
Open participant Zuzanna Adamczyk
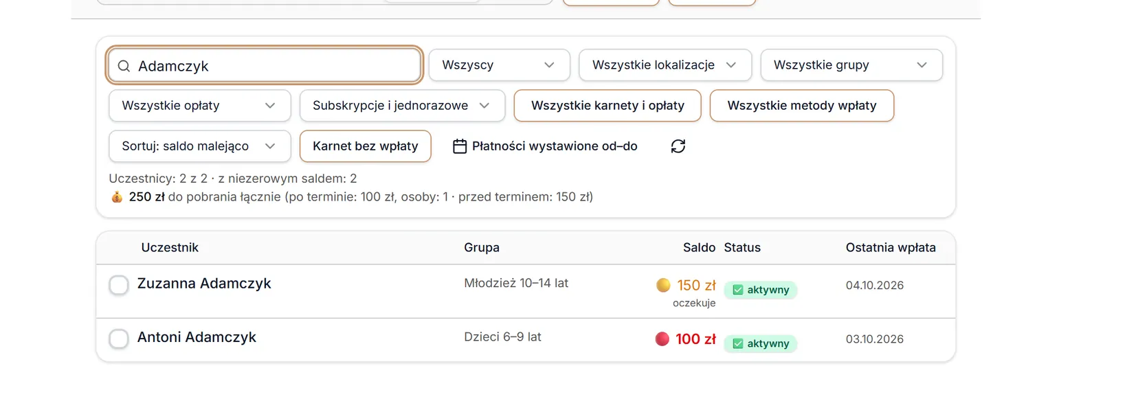[x=204, y=284]
